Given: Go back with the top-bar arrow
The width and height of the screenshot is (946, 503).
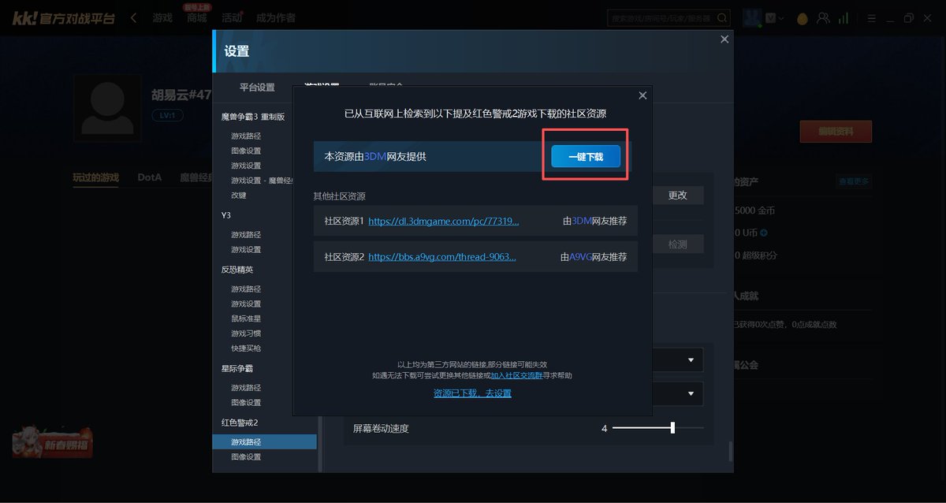Looking at the screenshot, I should tap(134, 17).
